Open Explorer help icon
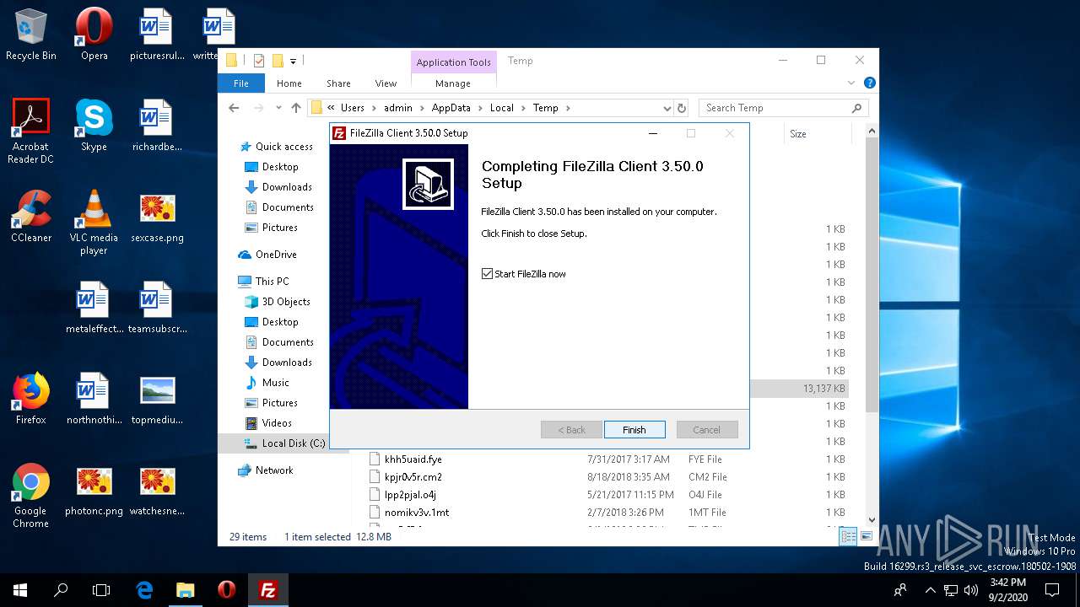Viewport: 1080px width, 607px height. [870, 83]
